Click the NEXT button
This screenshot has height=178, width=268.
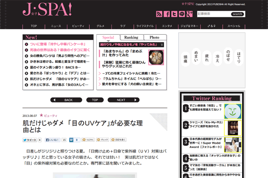pyautogui.click(x=123, y=100)
